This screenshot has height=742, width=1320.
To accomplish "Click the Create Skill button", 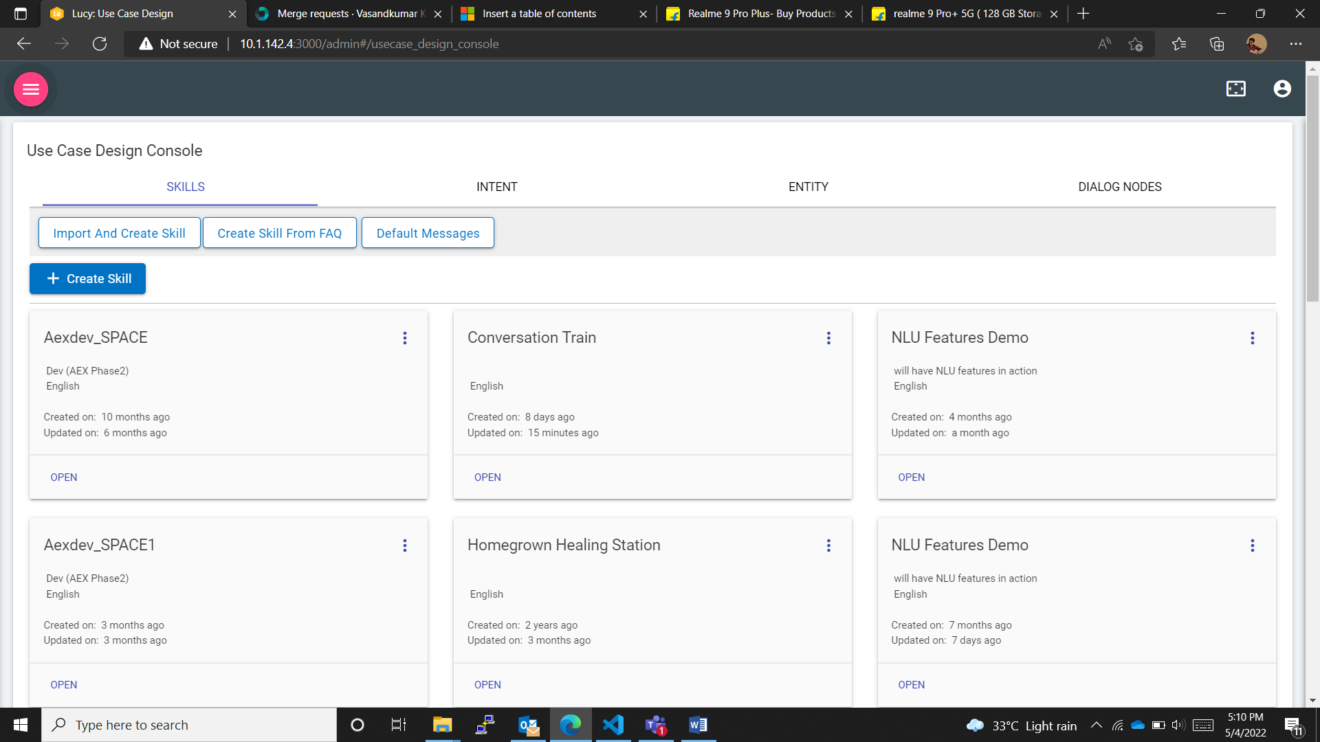I will tap(87, 279).
